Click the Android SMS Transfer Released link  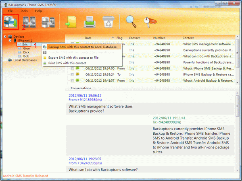(25, 176)
